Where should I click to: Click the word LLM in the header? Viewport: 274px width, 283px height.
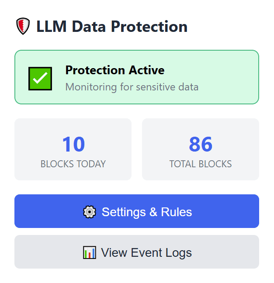coord(52,27)
